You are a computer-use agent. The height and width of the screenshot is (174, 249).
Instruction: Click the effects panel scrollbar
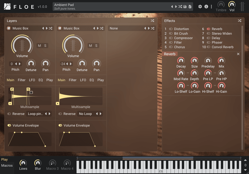tap(242, 88)
